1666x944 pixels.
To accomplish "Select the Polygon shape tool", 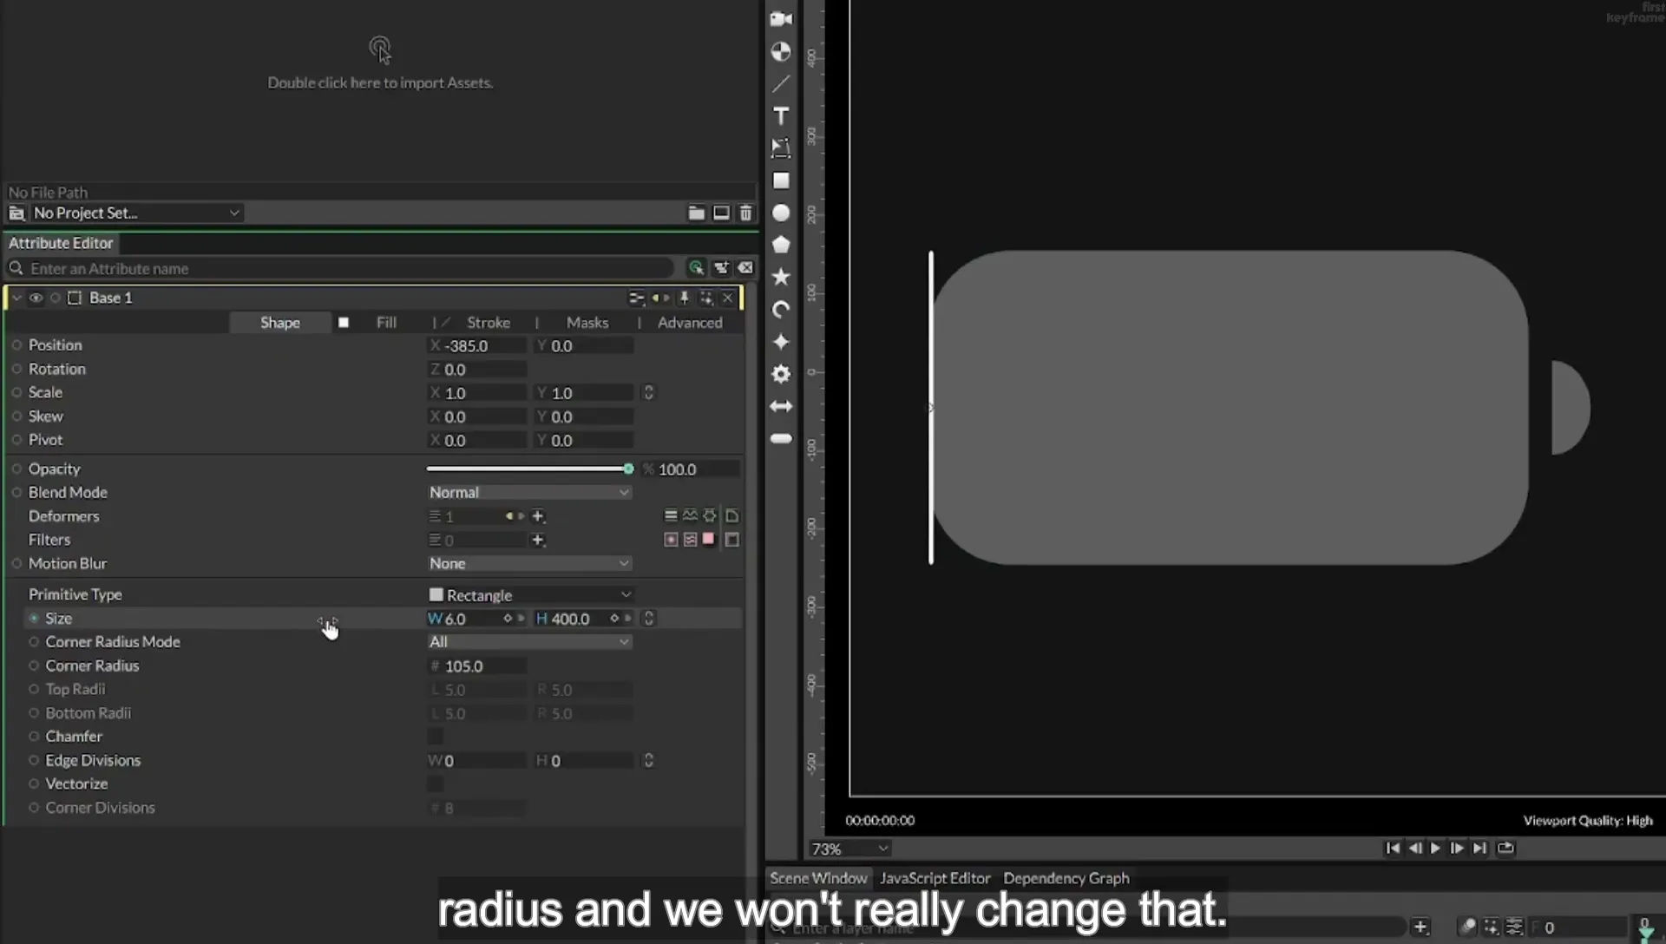I will [x=781, y=245].
